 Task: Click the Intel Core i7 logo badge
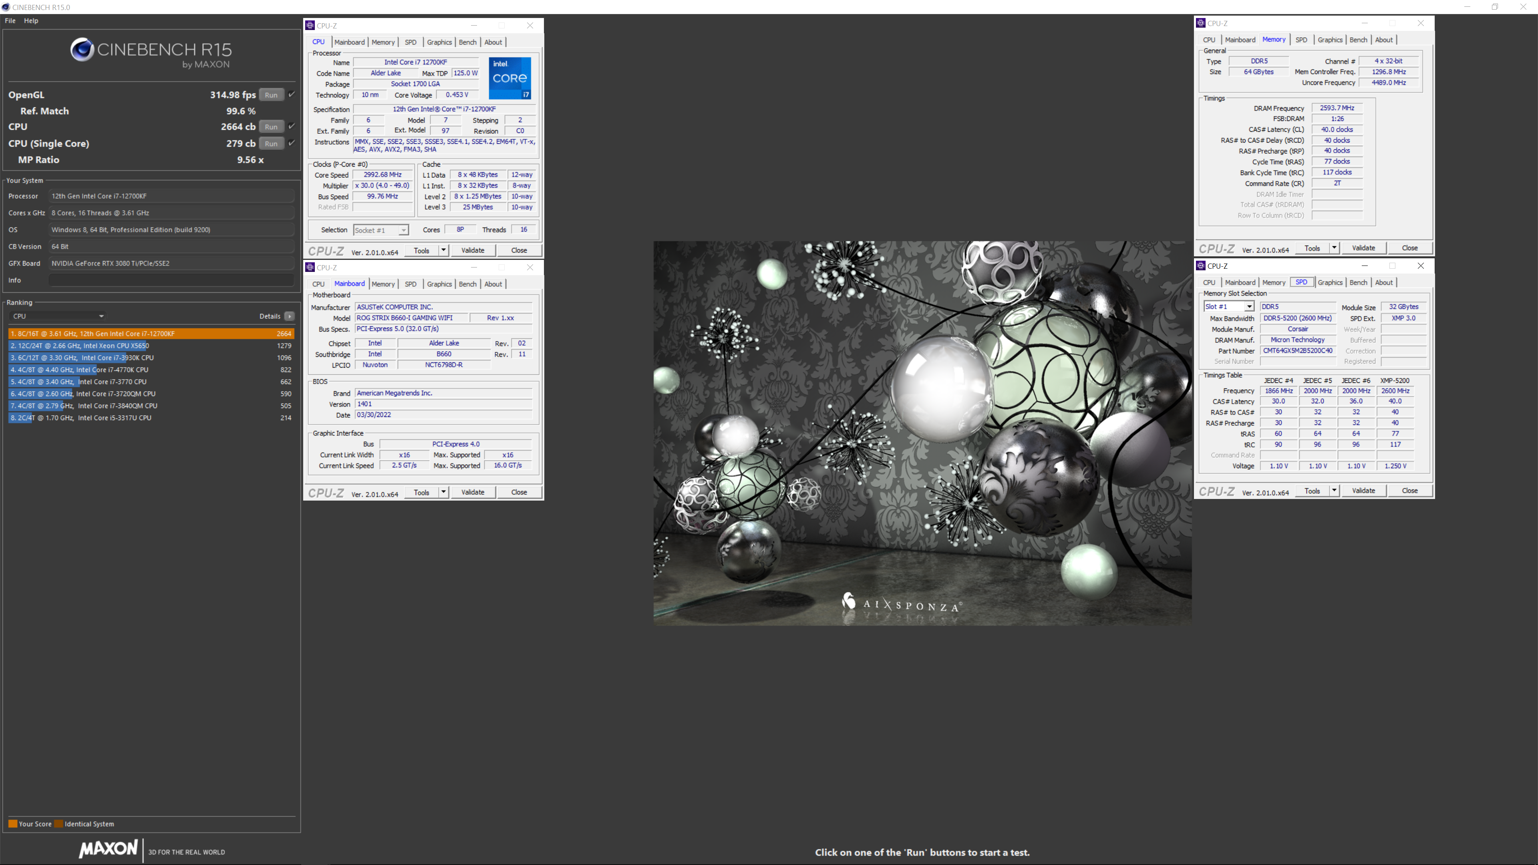(510, 78)
